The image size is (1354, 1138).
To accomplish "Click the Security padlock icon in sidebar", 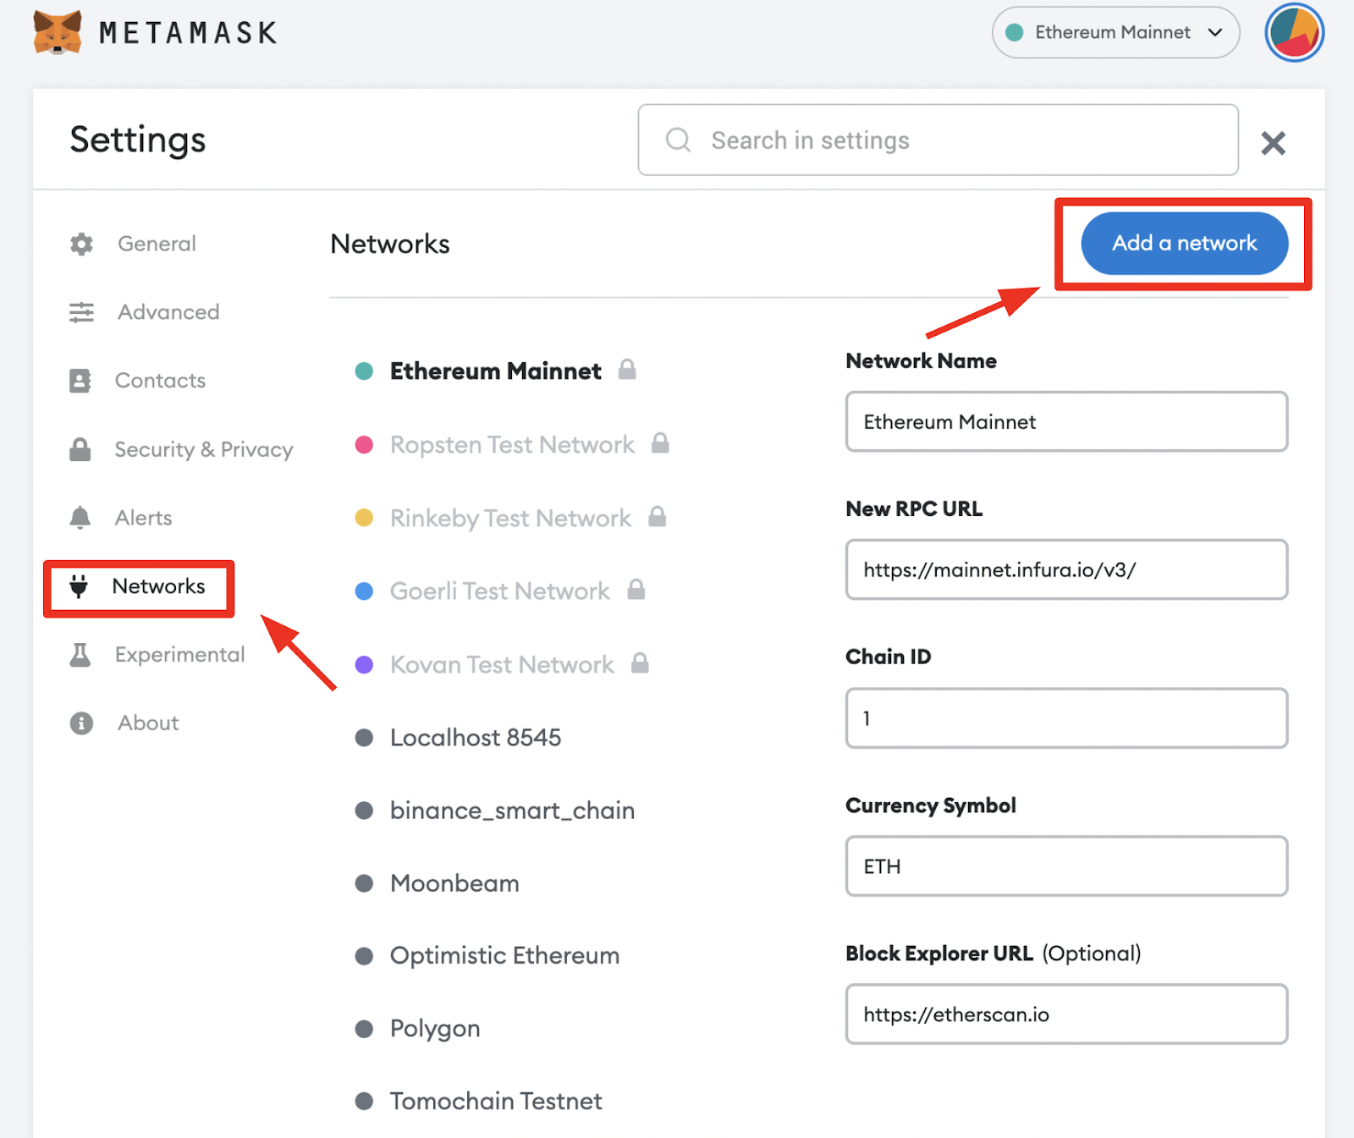I will click(x=80, y=449).
